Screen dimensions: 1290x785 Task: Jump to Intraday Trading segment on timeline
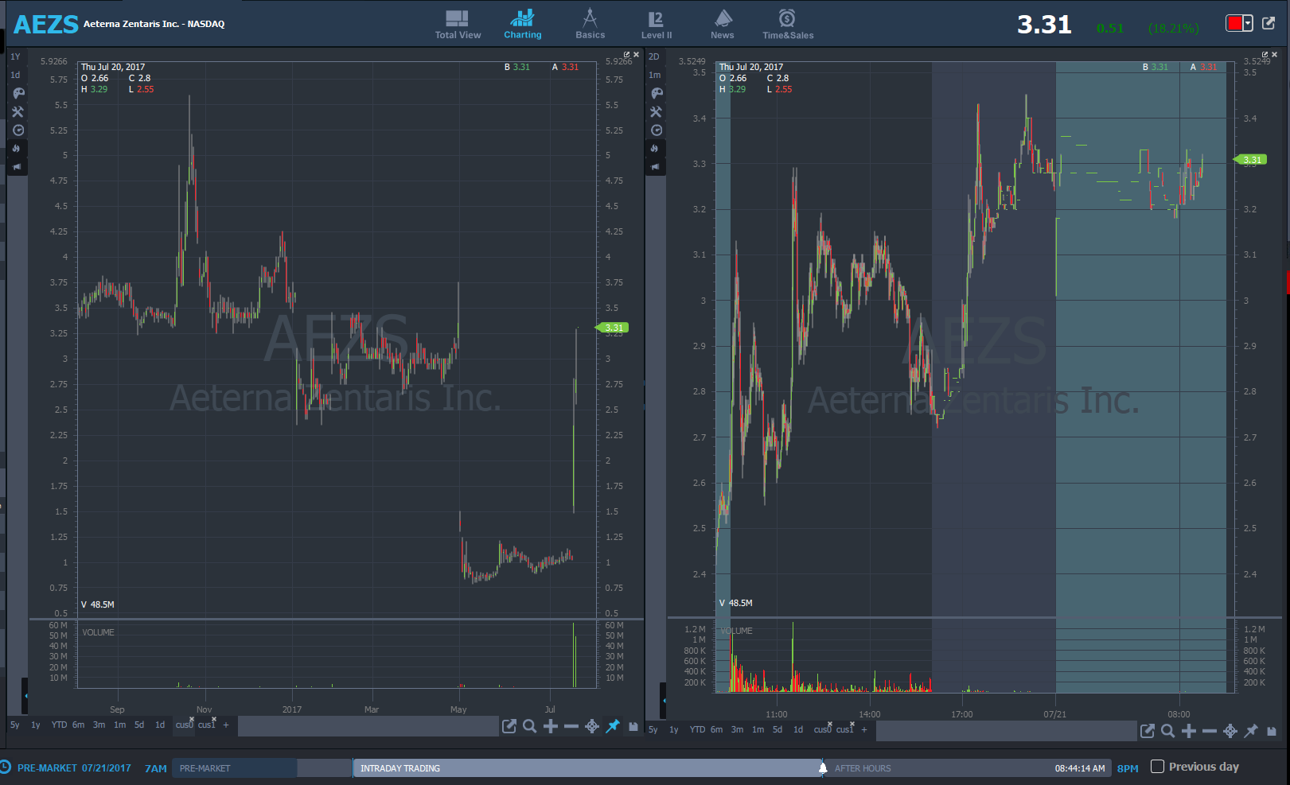[x=587, y=768]
